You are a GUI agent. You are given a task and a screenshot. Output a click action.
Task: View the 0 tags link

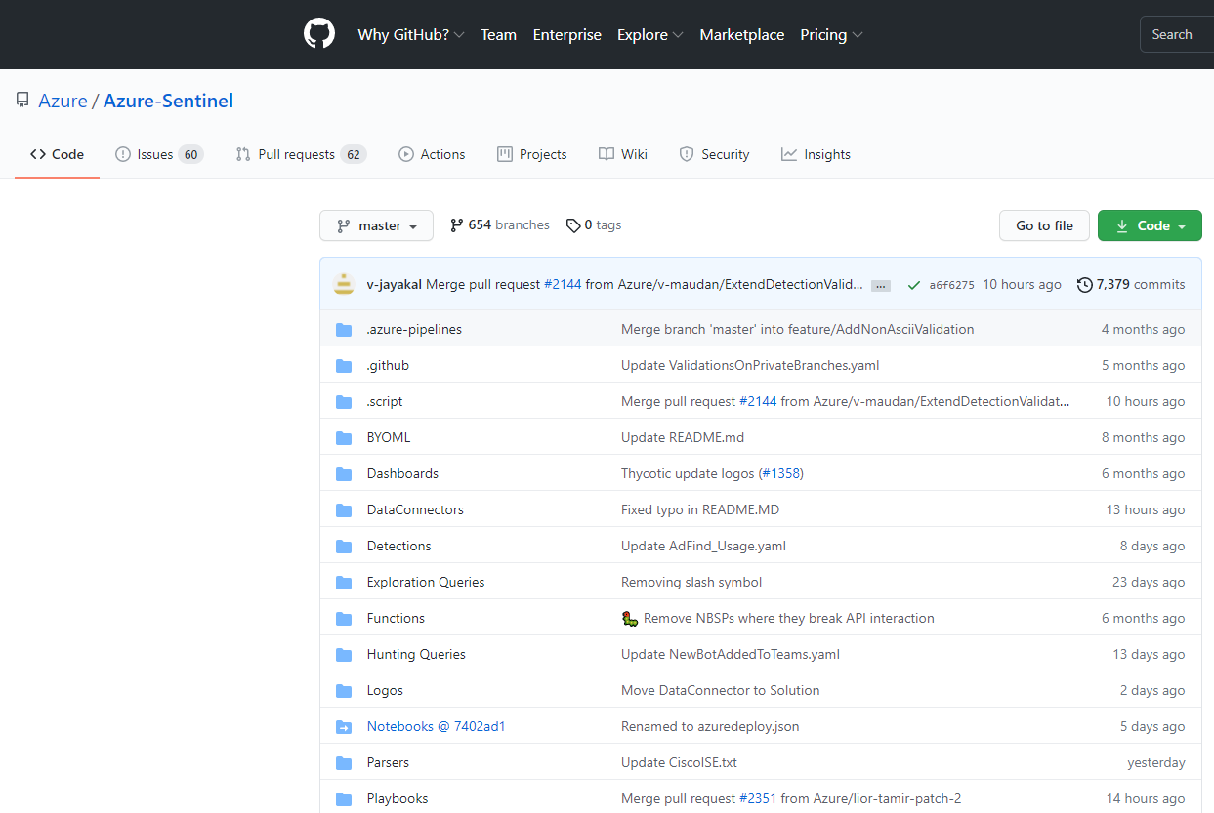[x=594, y=224]
